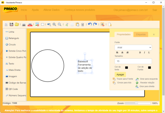Open the Fonte Arial dropdown
Screen dimensions: 165x113
tap(133, 48)
